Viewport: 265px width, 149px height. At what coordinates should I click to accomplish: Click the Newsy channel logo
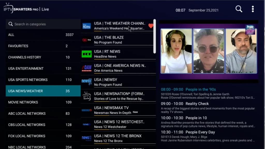(x=87, y=81)
